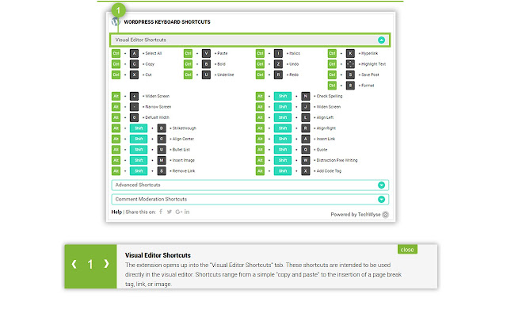Click the 'Visual Editor Shortcuts' tooltip heading
The width and height of the screenshot is (507, 317).
click(158, 255)
